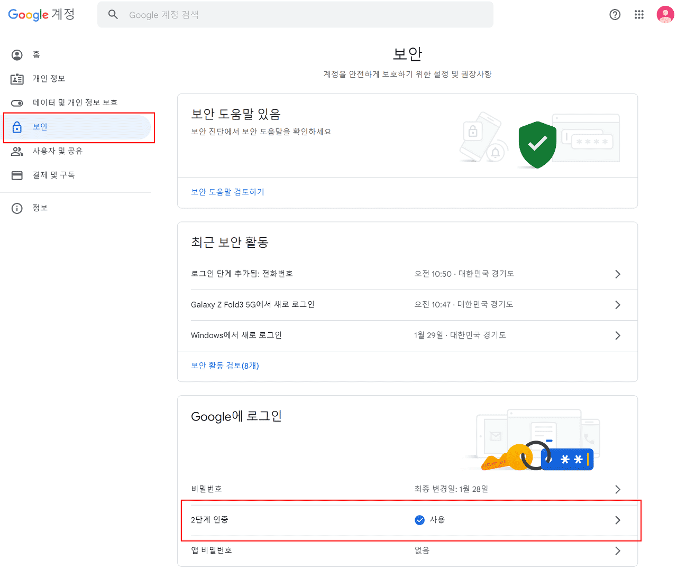Click the search magnifier icon
677x570 pixels.
pos(113,14)
